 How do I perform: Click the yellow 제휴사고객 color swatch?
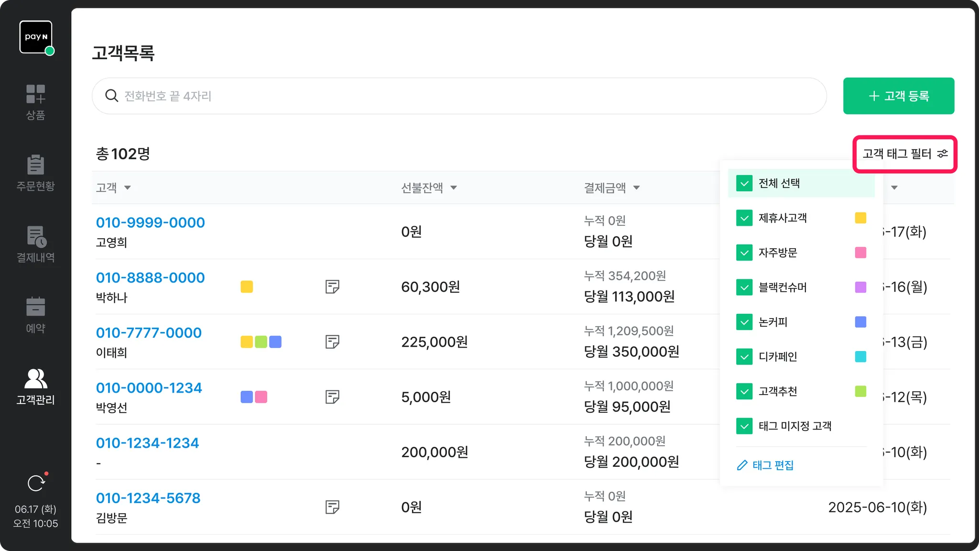[x=860, y=218]
